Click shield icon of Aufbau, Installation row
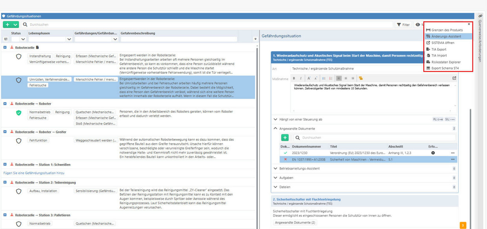 click(18, 192)
